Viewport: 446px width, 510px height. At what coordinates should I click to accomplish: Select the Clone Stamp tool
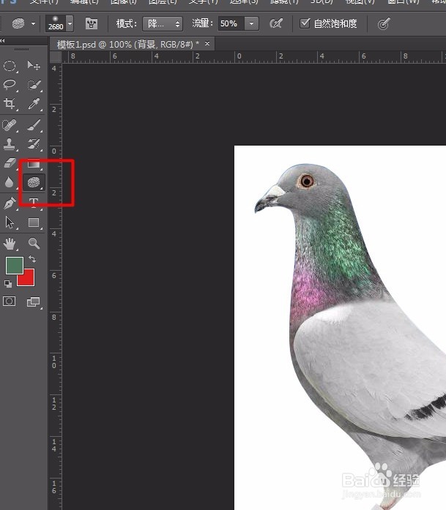point(10,143)
